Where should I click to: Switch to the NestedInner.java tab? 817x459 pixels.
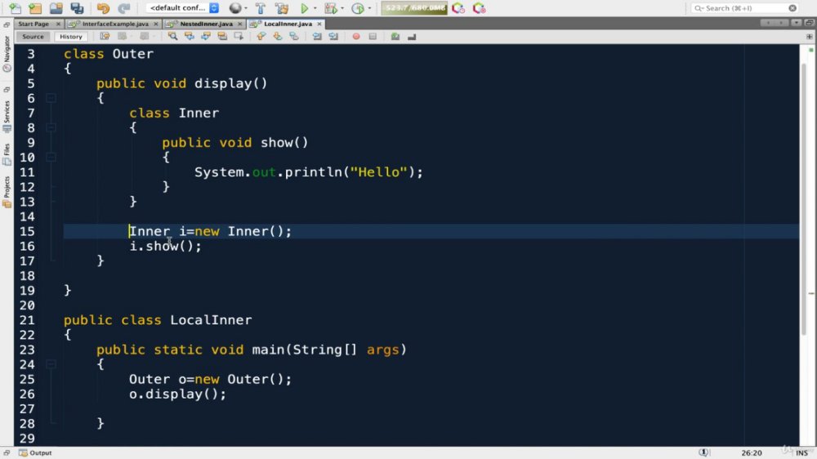[x=204, y=24]
